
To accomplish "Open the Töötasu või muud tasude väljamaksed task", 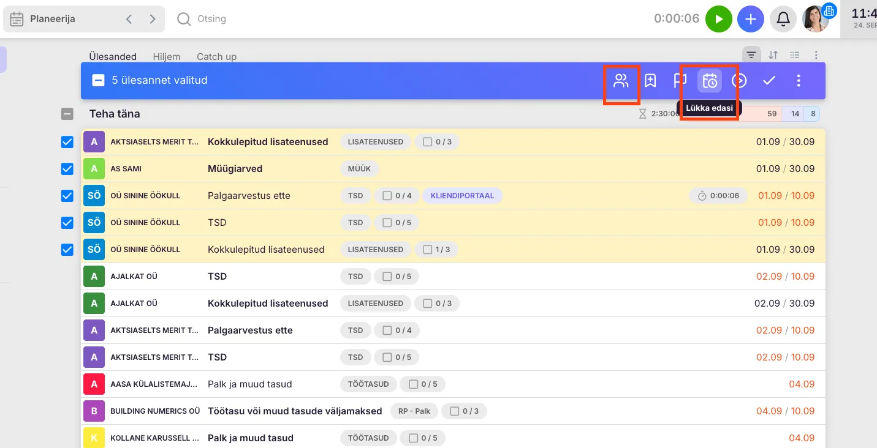I will click(x=295, y=411).
